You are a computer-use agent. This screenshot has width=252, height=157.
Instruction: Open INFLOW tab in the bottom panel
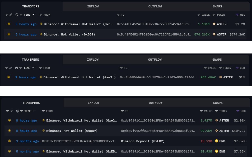[93, 103]
